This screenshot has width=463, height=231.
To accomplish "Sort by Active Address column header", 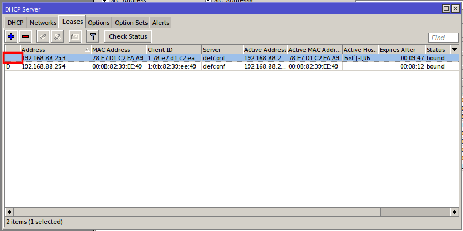I will 265,50.
